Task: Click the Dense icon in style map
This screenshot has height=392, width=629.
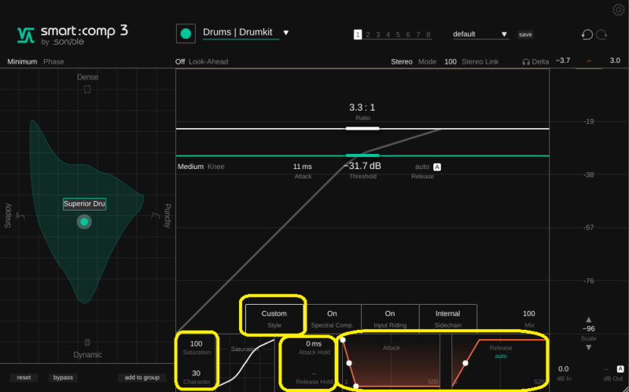Action: (x=87, y=90)
